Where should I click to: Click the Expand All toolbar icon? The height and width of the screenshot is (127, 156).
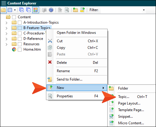pos(21,10)
